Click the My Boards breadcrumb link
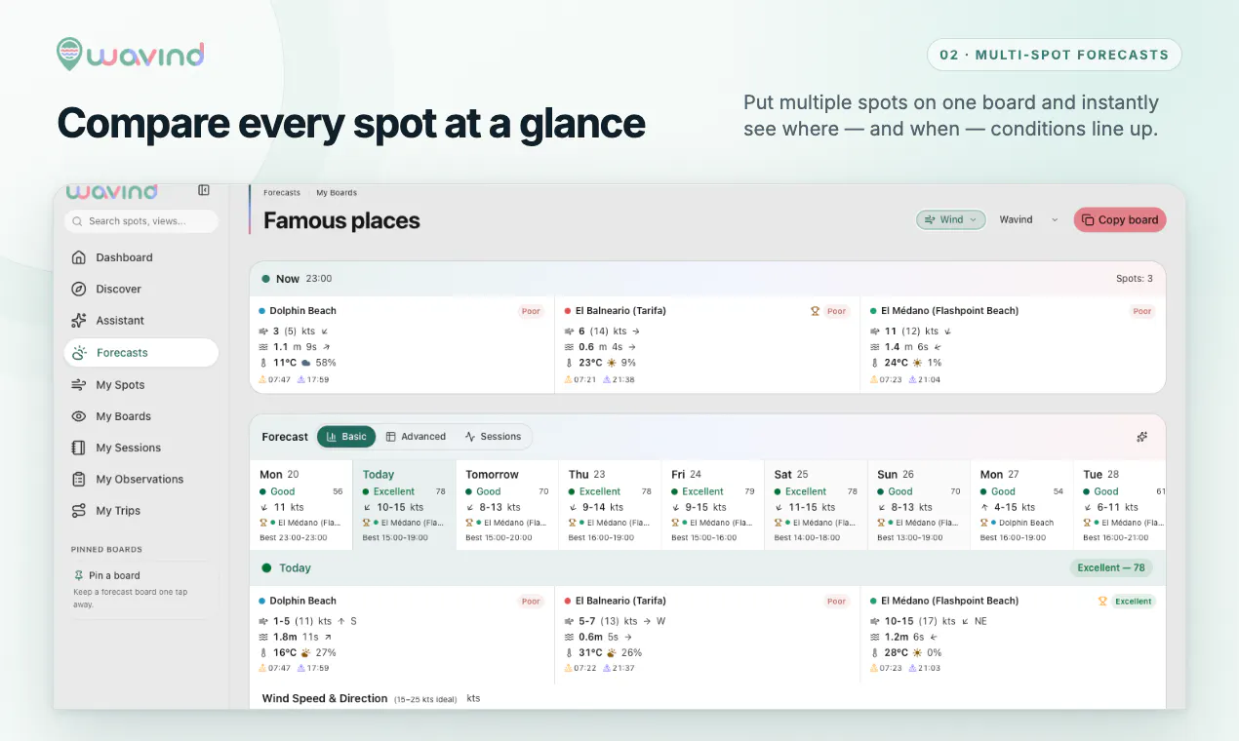 (337, 193)
